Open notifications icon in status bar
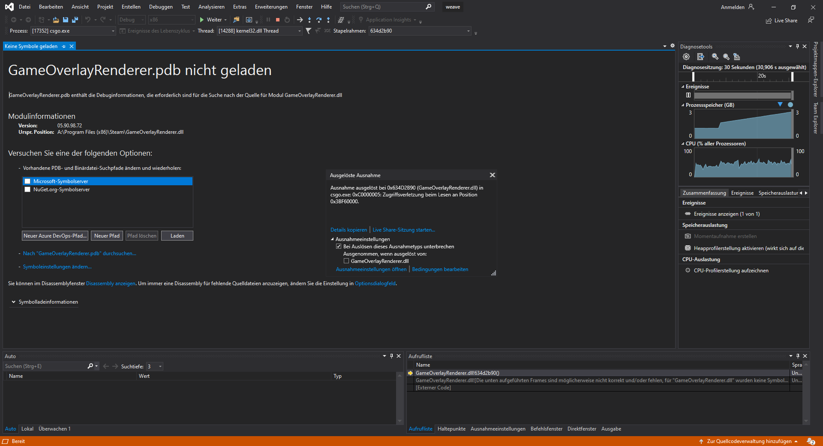Viewport: 823px width, 446px height. click(811, 441)
